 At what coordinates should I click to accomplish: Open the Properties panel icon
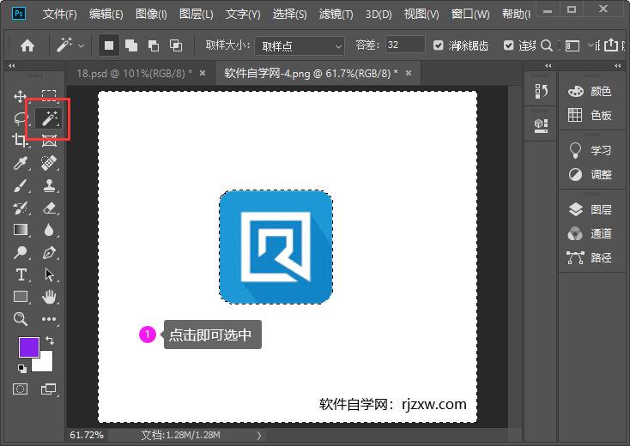click(x=542, y=125)
